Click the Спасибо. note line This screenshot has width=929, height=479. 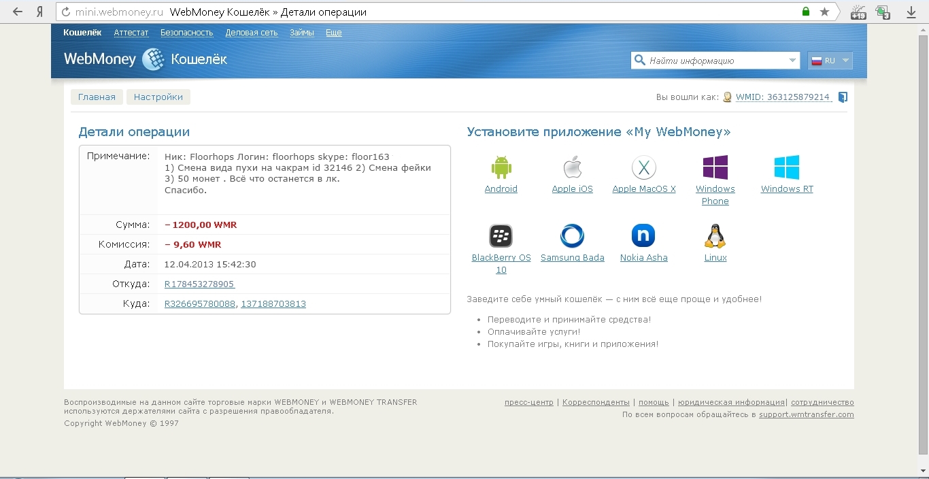click(x=186, y=191)
